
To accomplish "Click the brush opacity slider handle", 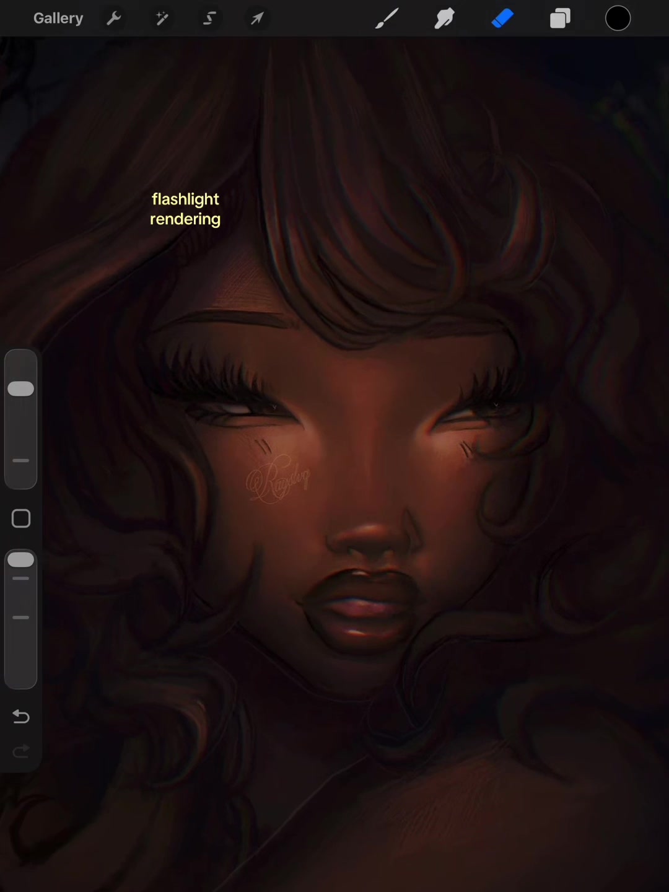I will (x=21, y=559).
